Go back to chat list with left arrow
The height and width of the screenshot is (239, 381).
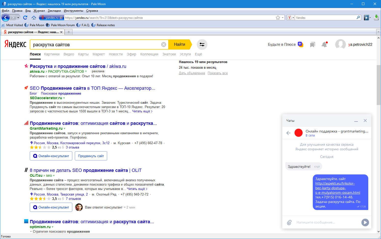pyautogui.click(x=288, y=133)
